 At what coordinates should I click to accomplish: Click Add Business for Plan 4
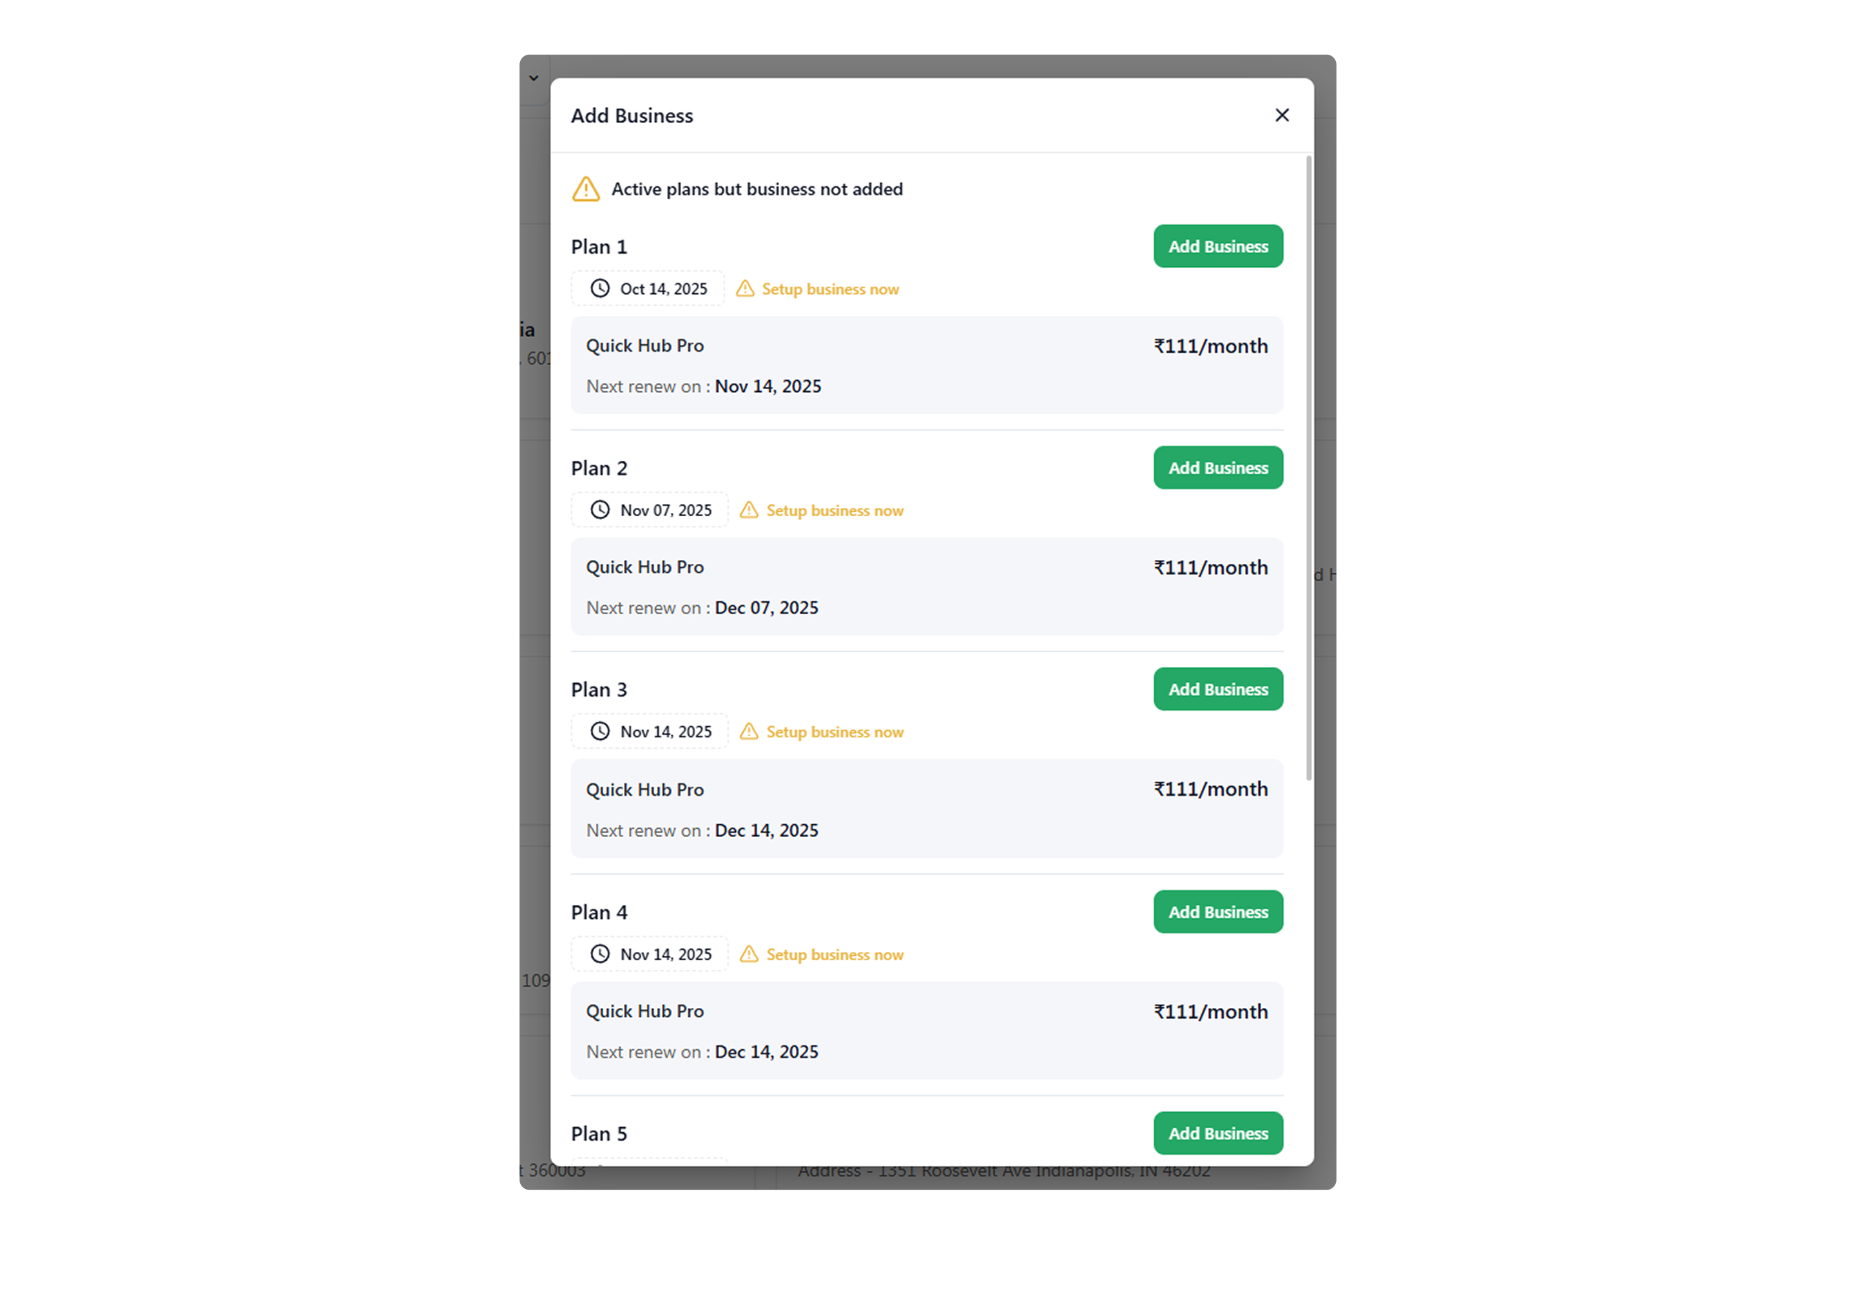(x=1217, y=912)
